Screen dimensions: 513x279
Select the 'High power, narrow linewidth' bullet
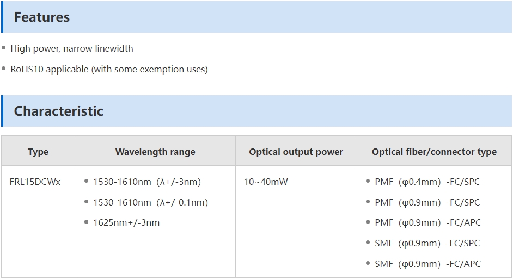[72, 48]
